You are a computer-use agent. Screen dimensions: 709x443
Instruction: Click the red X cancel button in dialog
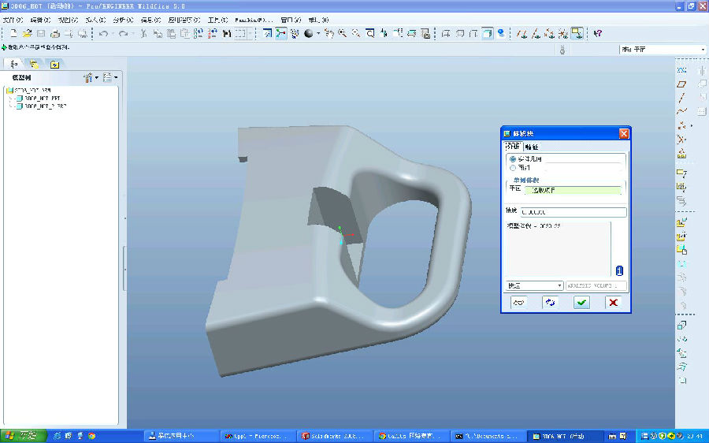click(x=612, y=303)
